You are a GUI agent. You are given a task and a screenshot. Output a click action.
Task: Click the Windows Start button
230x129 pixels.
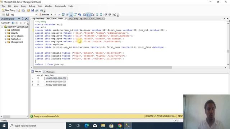(x=4, y=126)
